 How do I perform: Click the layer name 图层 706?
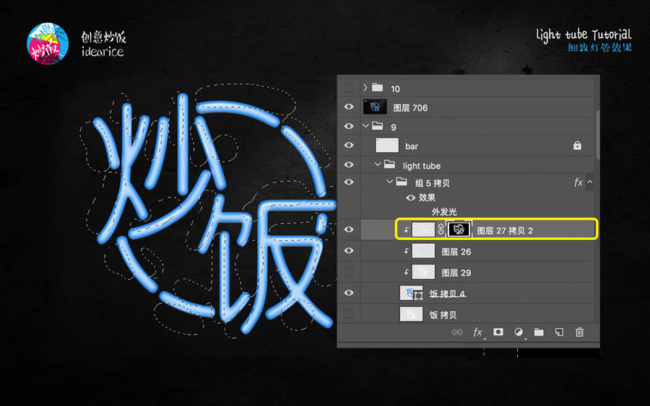click(410, 107)
